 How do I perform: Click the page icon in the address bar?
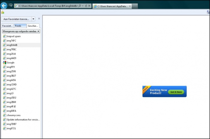point(16,6)
